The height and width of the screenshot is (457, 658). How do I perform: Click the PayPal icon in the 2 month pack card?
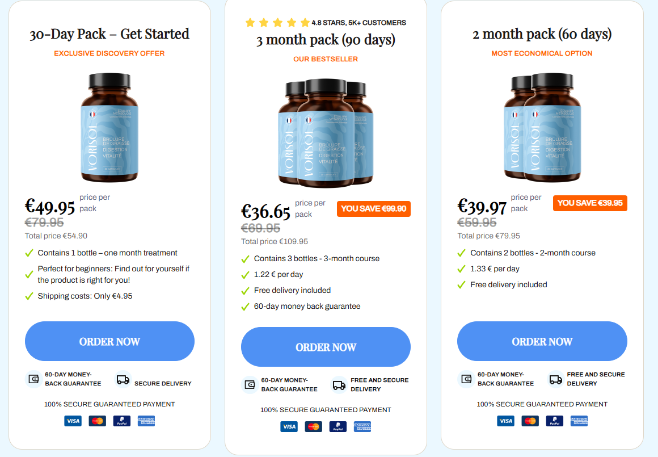tap(554, 421)
